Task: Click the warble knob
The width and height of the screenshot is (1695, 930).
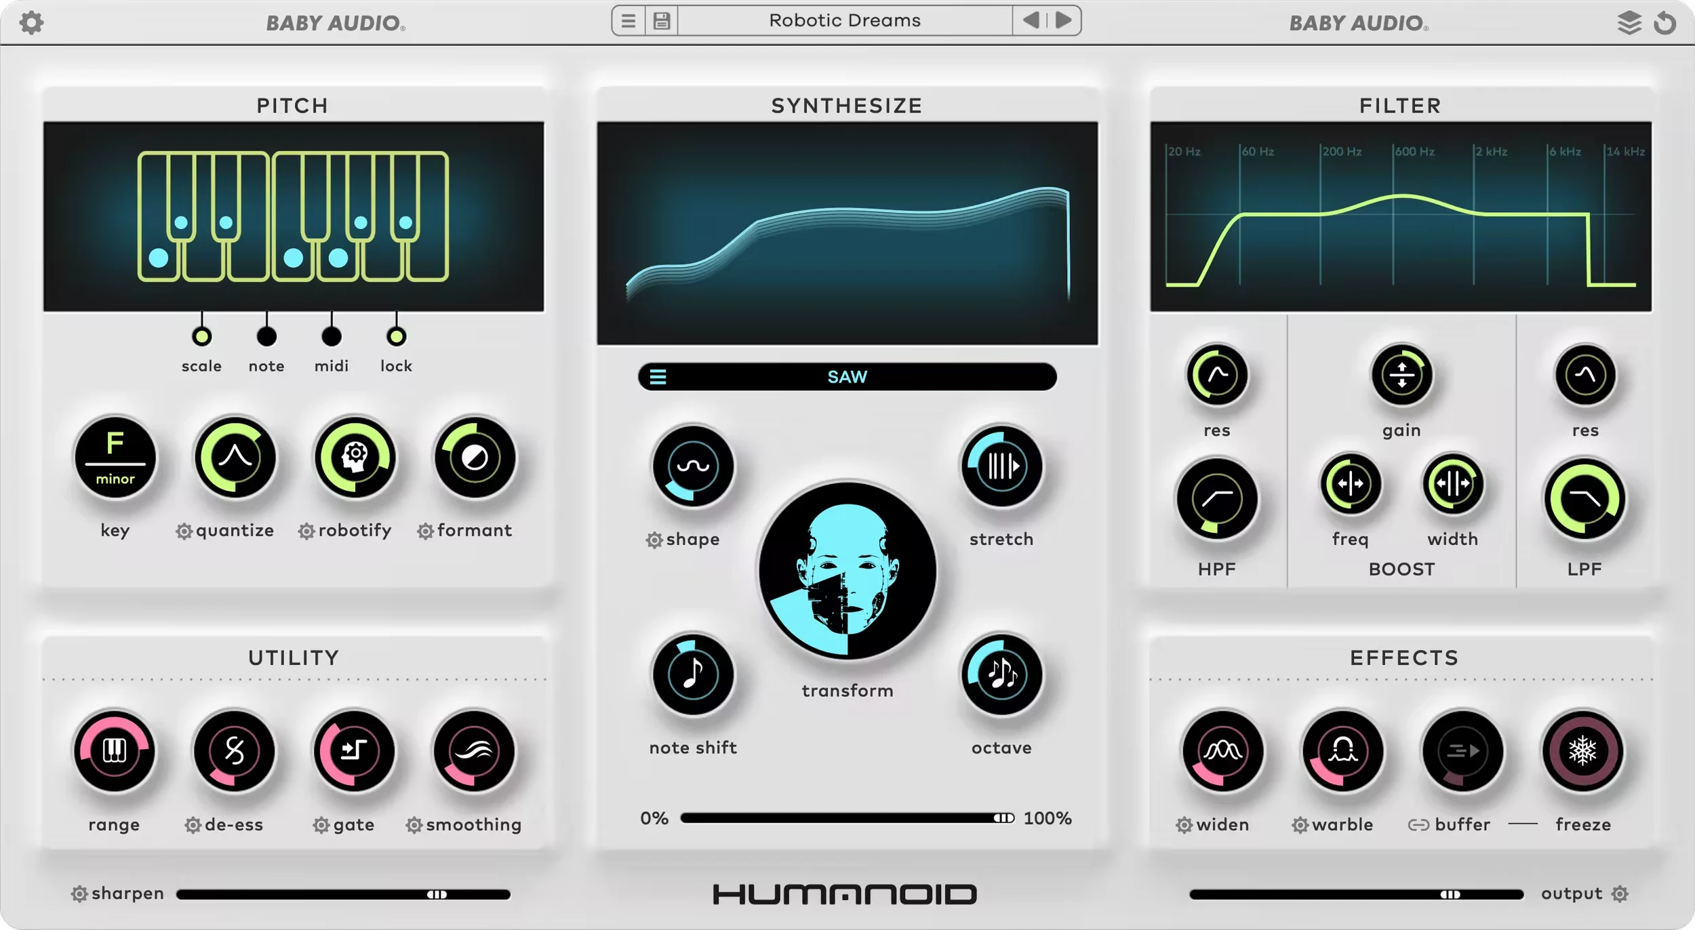Action: pos(1342,752)
